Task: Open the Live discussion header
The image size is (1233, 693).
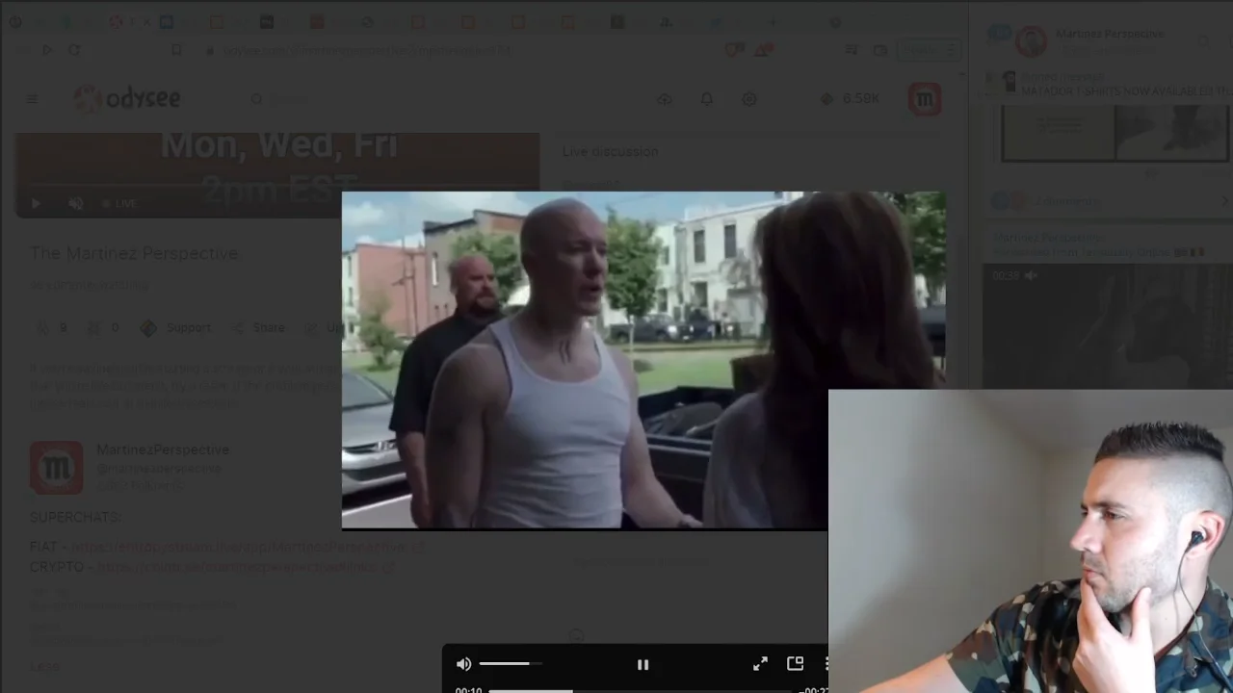Action: [x=610, y=151]
